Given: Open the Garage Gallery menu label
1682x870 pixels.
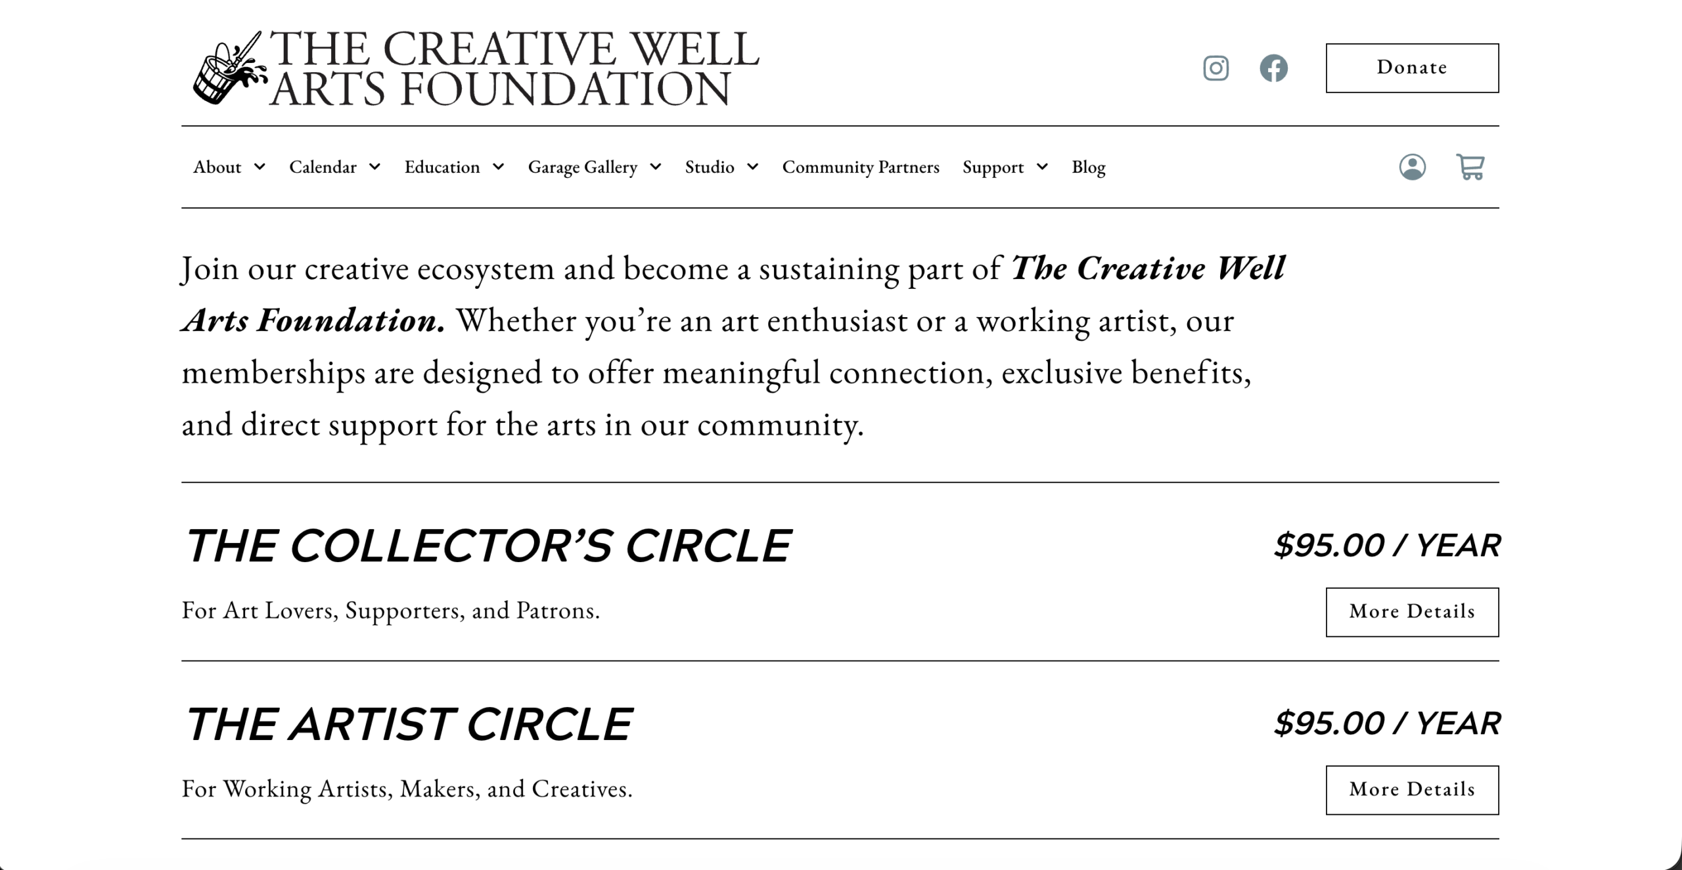Looking at the screenshot, I should [x=583, y=167].
